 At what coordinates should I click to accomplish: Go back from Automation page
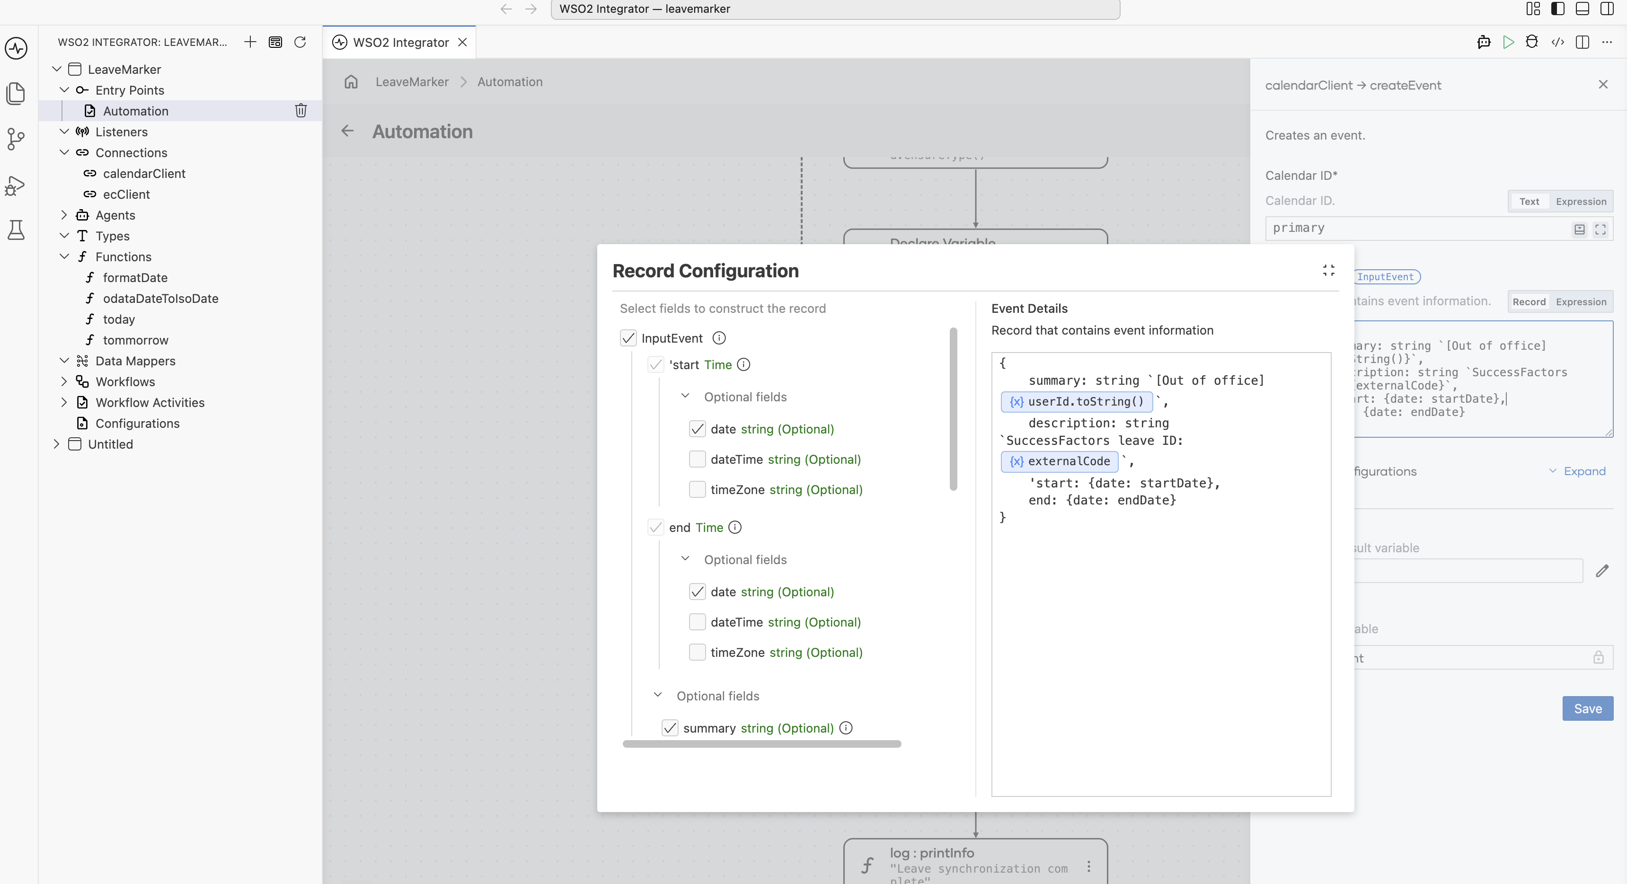point(347,132)
